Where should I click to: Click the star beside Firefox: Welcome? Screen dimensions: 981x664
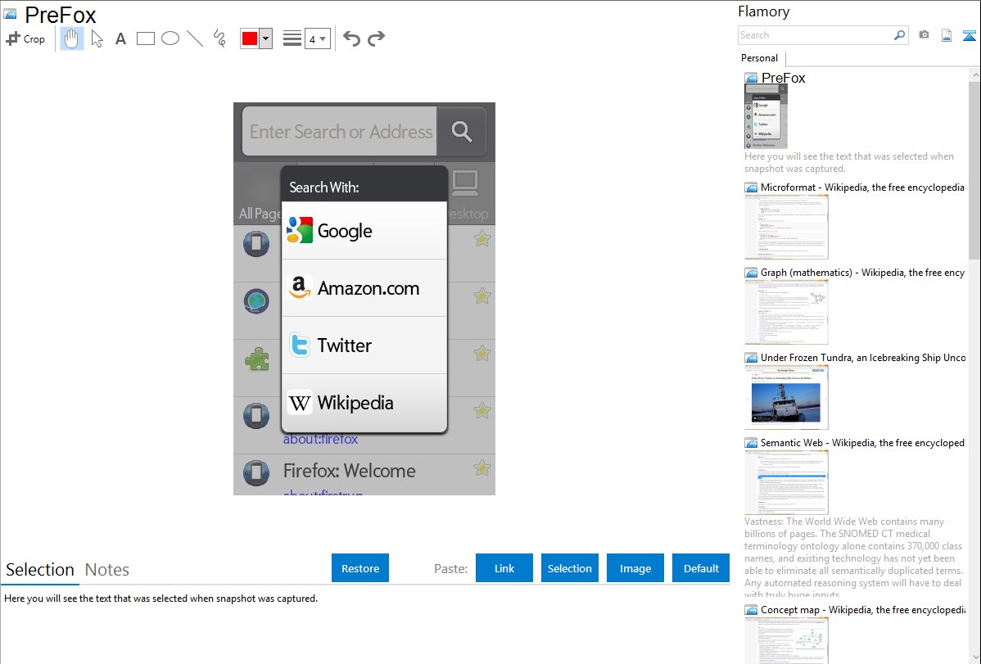[481, 468]
